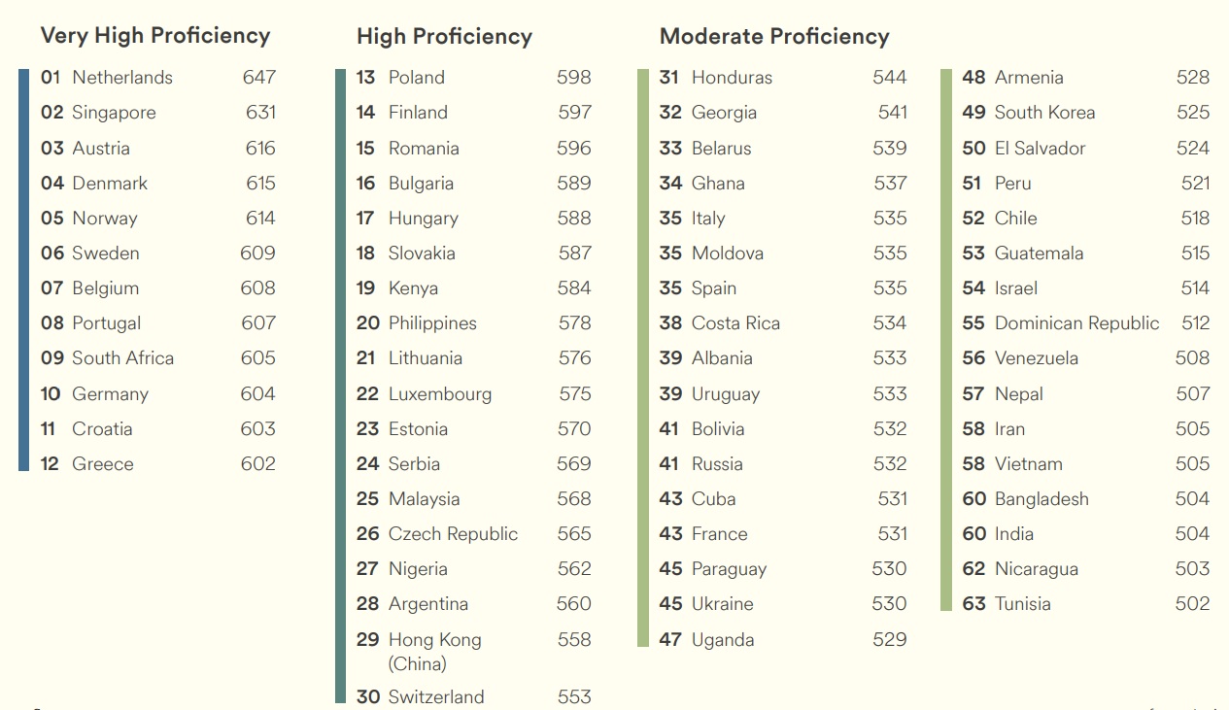Click the Philippines row
The height and width of the screenshot is (710, 1229).
(x=473, y=323)
